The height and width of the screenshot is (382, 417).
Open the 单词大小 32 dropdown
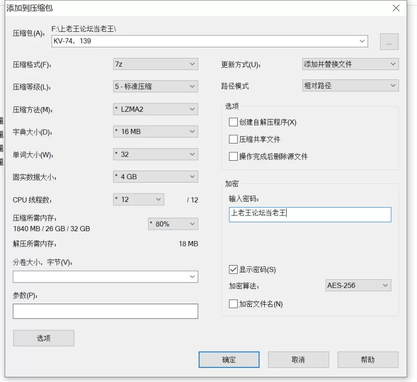[155, 154]
